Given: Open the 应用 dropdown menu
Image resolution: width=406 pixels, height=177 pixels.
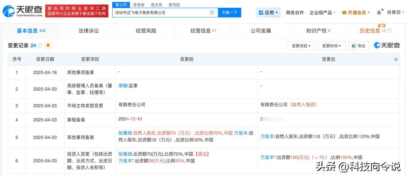Looking at the screenshot, I should point(268,12).
